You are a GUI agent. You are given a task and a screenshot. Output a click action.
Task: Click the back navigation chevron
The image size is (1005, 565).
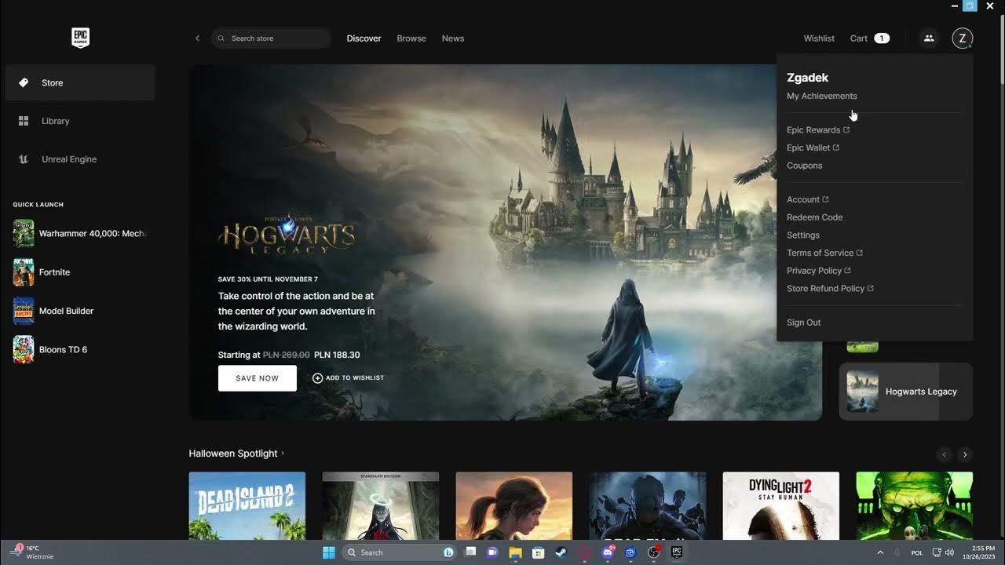[197, 38]
